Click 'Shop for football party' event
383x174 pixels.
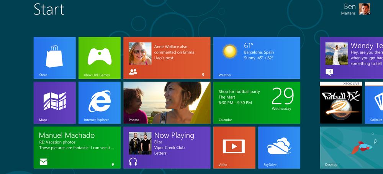pyautogui.click(x=239, y=91)
